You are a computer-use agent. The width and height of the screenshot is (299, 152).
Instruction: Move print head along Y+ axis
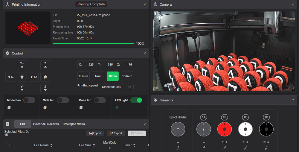(x=22, y=65)
